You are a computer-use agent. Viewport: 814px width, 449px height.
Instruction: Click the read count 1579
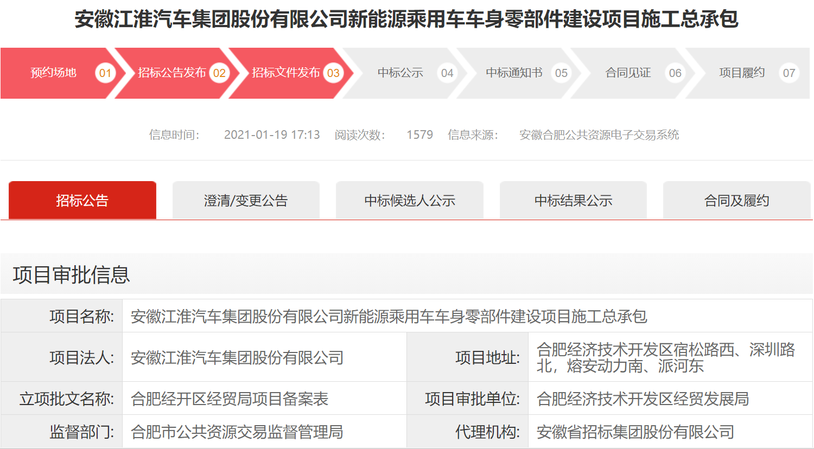pyautogui.click(x=420, y=134)
